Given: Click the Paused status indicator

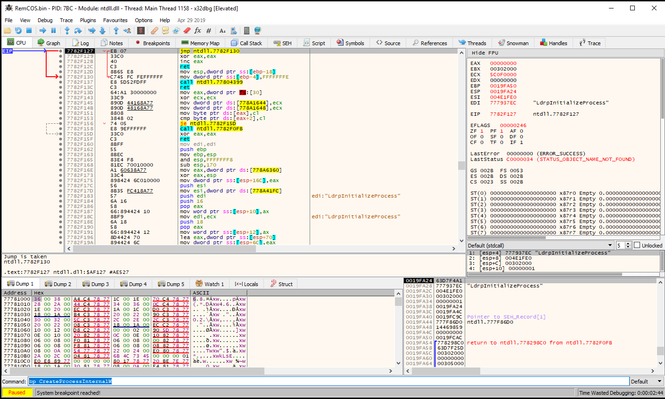Looking at the screenshot, I should pyautogui.click(x=17, y=393).
